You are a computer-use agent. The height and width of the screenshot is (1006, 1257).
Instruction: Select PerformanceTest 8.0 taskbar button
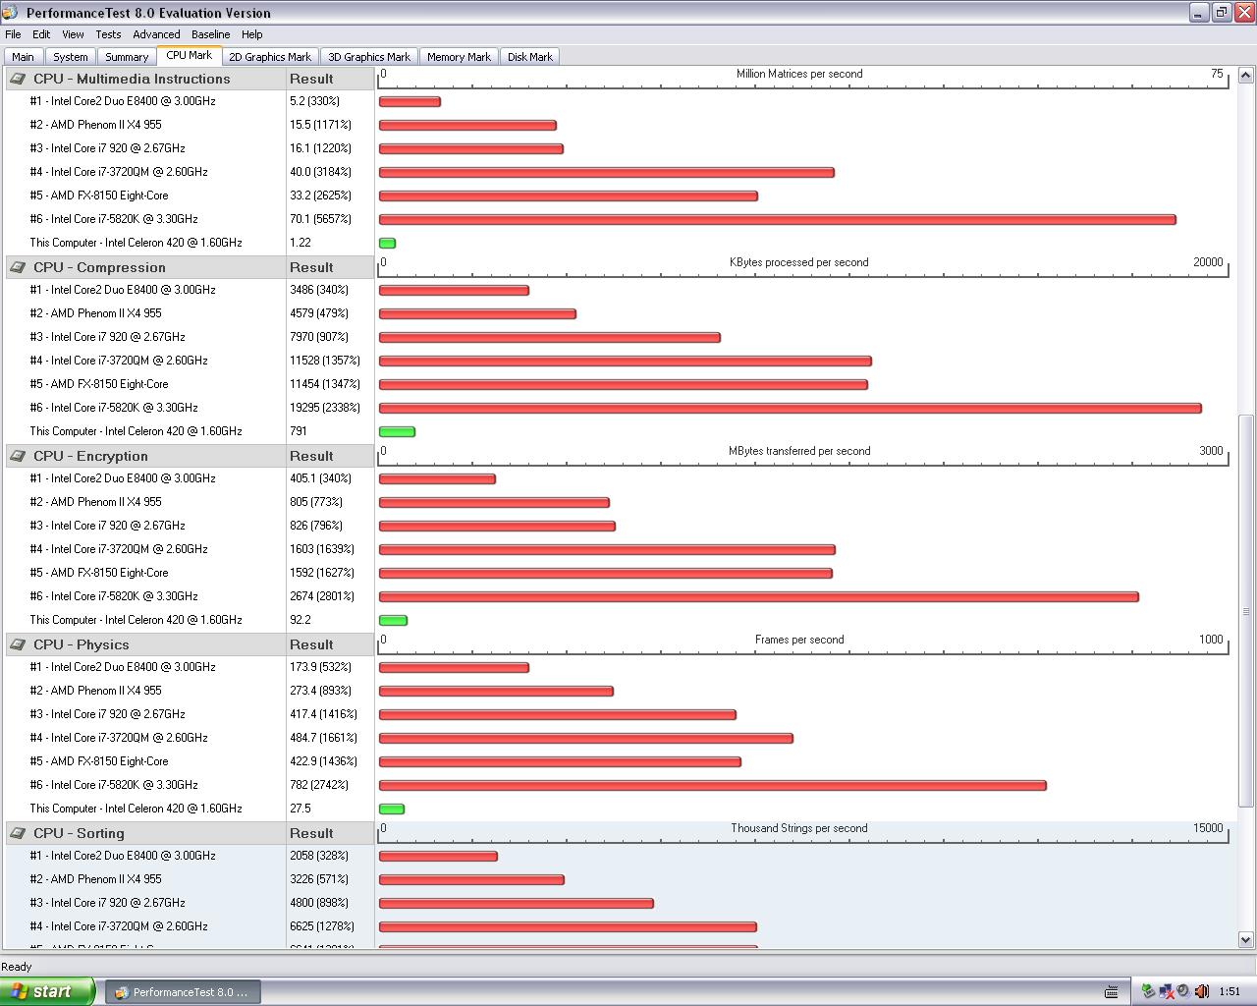(x=184, y=992)
